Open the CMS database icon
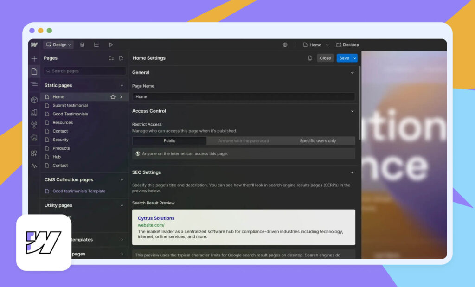The image size is (475, 287). pyautogui.click(x=82, y=45)
